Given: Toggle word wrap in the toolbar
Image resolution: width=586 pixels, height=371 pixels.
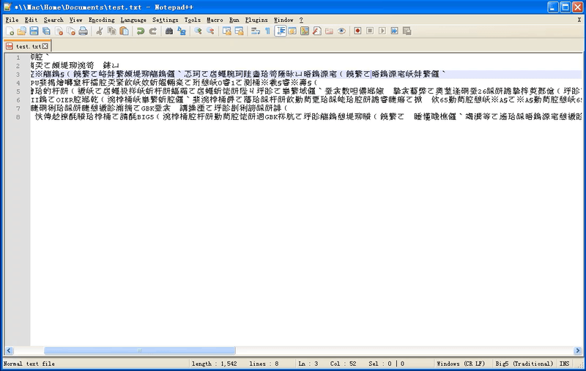Looking at the screenshot, I should click(x=255, y=31).
